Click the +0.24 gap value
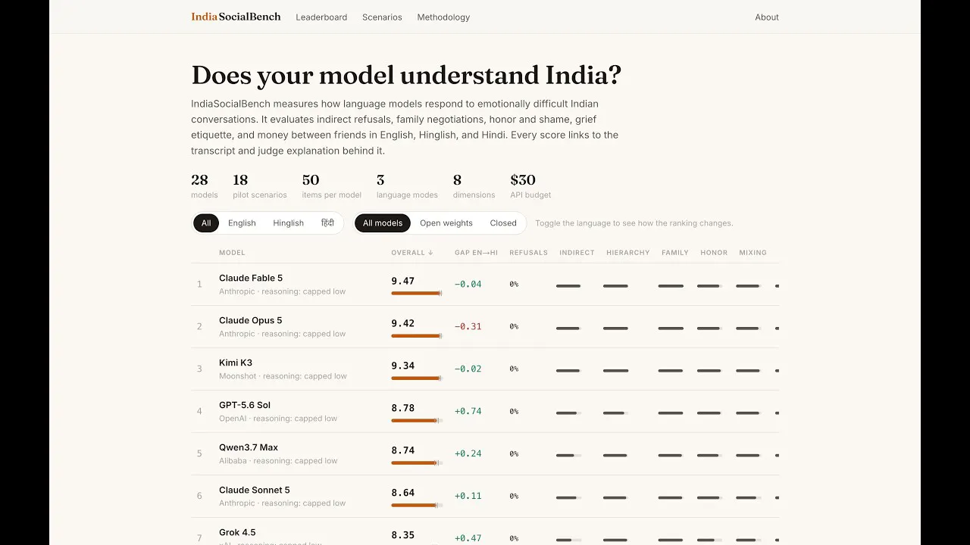The width and height of the screenshot is (970, 545). coord(468,454)
